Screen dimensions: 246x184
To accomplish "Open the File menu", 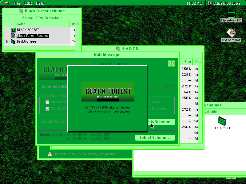I will coord(17,3).
